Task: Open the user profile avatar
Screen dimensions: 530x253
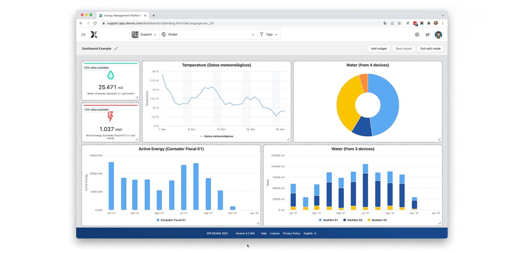Action: point(438,35)
